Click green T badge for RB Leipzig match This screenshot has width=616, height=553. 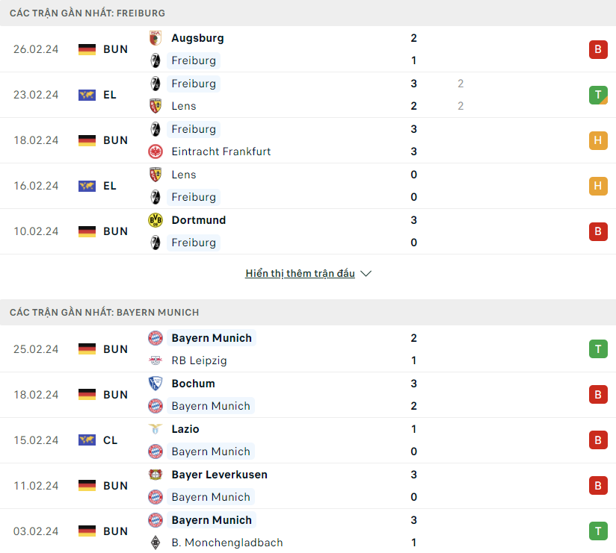point(598,349)
